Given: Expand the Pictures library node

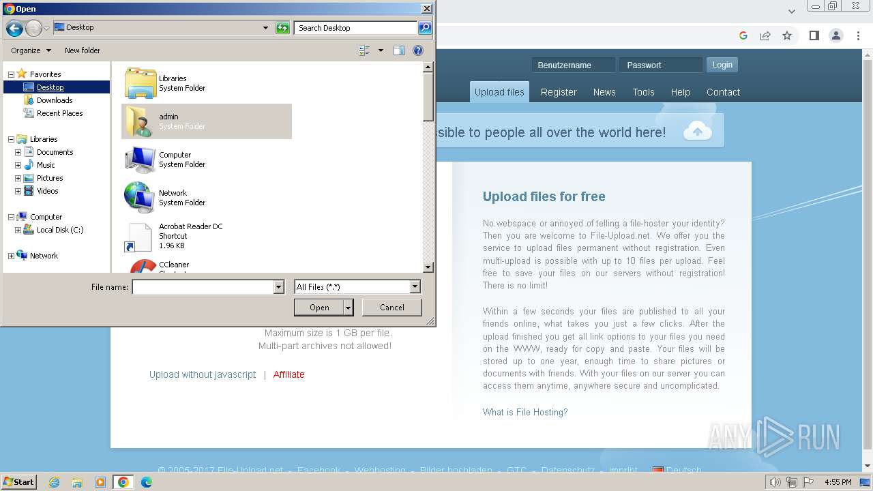Looking at the screenshot, I should [x=18, y=178].
